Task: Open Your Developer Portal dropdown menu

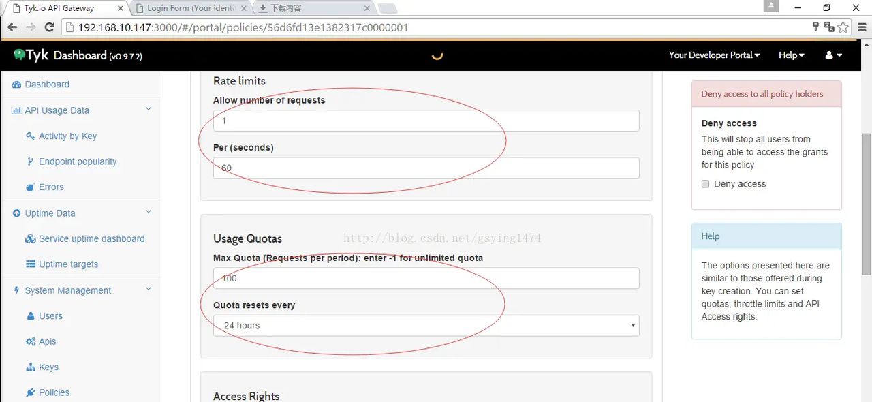Action: coord(714,55)
